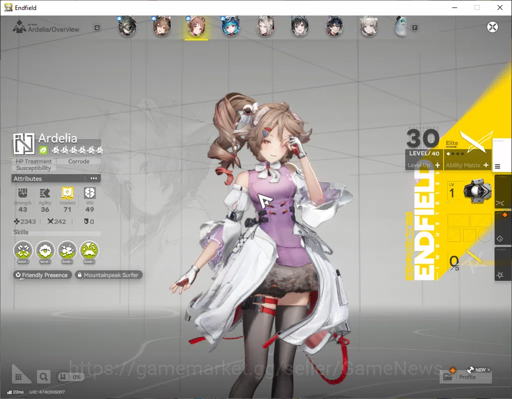The width and height of the screenshot is (512, 399).
Task: Open the Ability Matrix plus button
Action: coord(486,165)
